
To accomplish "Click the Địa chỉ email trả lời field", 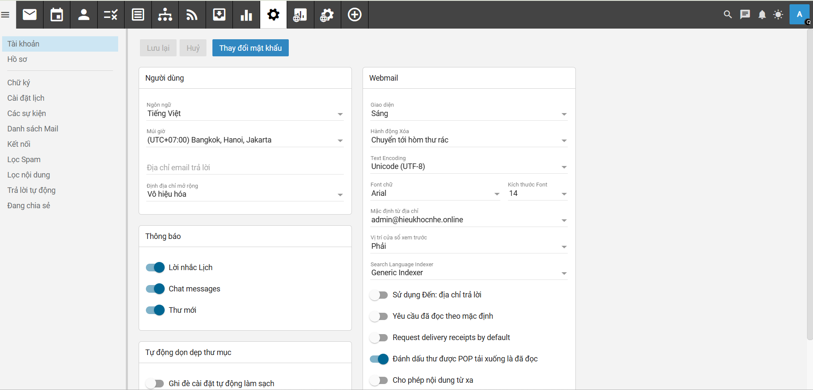I will coord(245,168).
